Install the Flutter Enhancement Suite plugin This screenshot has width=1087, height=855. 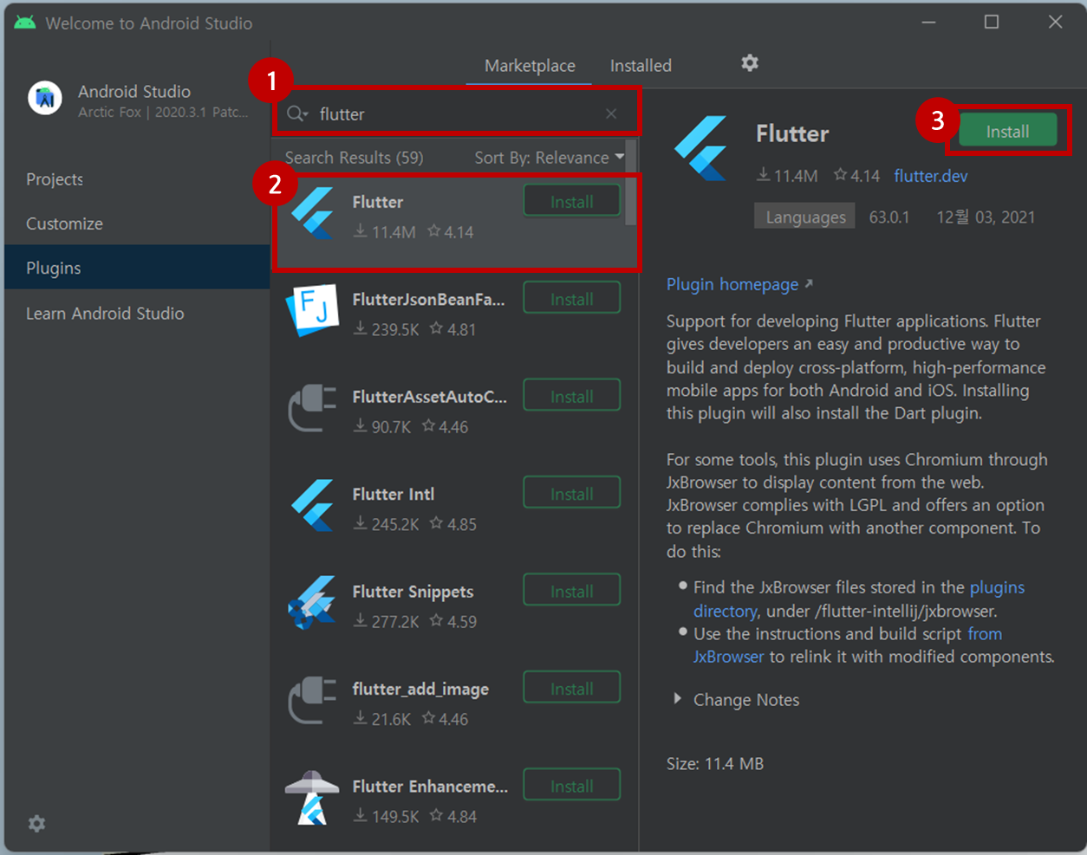coord(572,787)
